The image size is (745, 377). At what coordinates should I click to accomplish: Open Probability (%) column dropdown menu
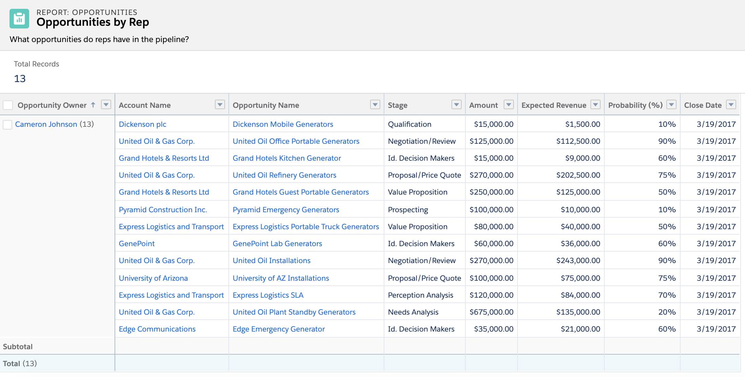pos(671,105)
